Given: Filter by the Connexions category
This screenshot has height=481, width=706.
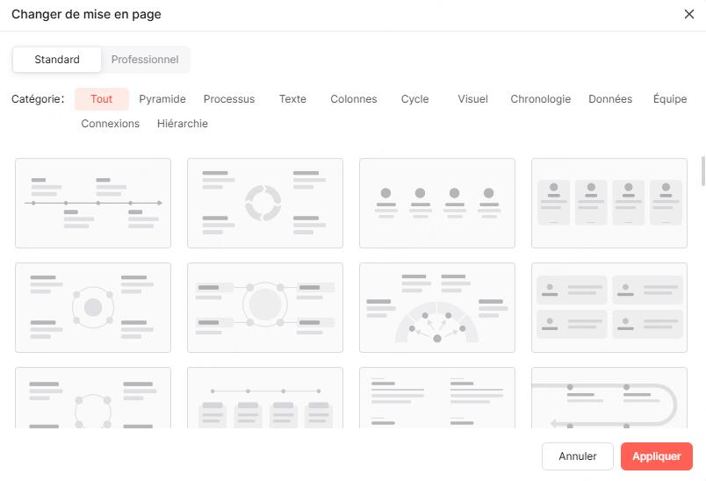Looking at the screenshot, I should click(x=111, y=124).
